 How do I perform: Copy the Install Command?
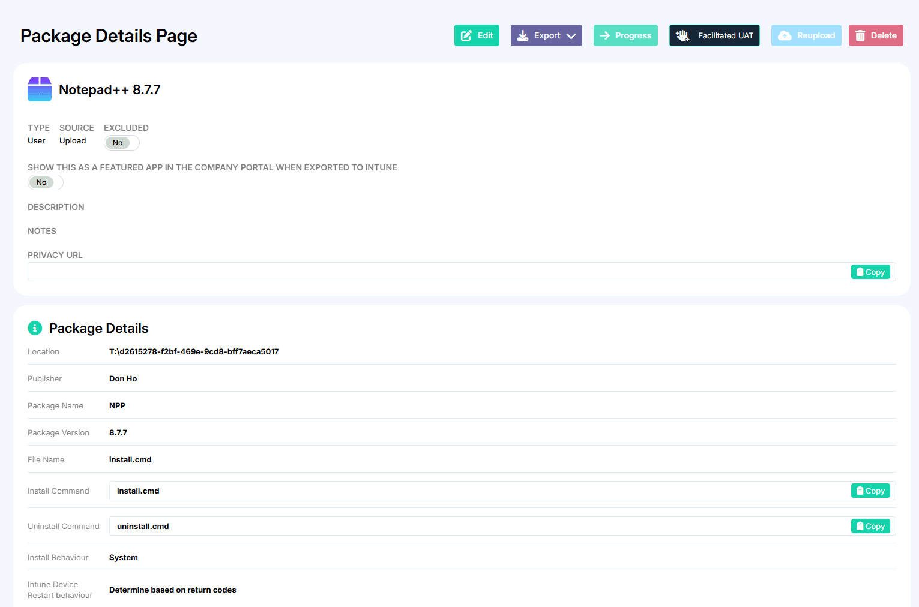[870, 491]
